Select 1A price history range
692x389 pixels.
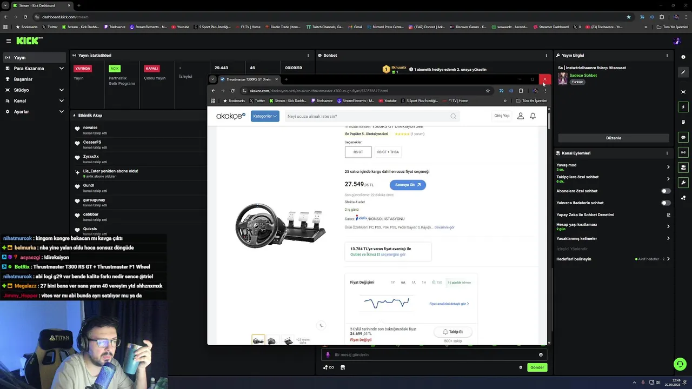coord(414,283)
